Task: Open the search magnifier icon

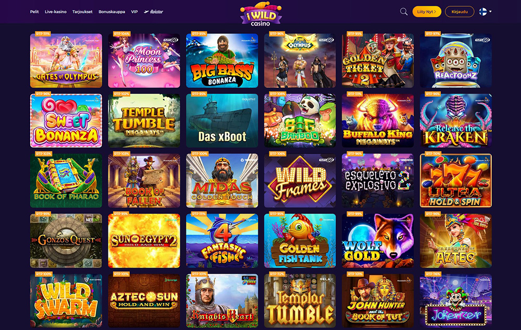Action: click(x=404, y=11)
